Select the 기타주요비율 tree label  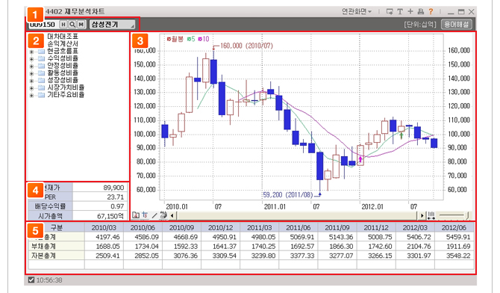(66, 95)
